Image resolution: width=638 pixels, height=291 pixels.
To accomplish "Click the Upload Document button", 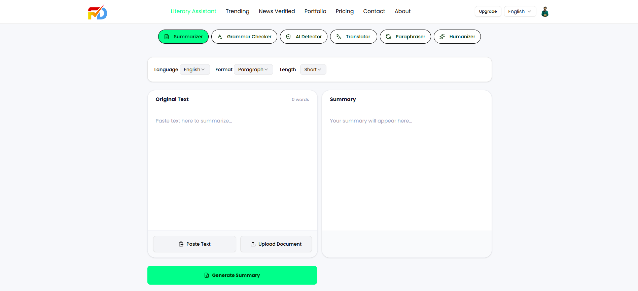I will point(276,244).
